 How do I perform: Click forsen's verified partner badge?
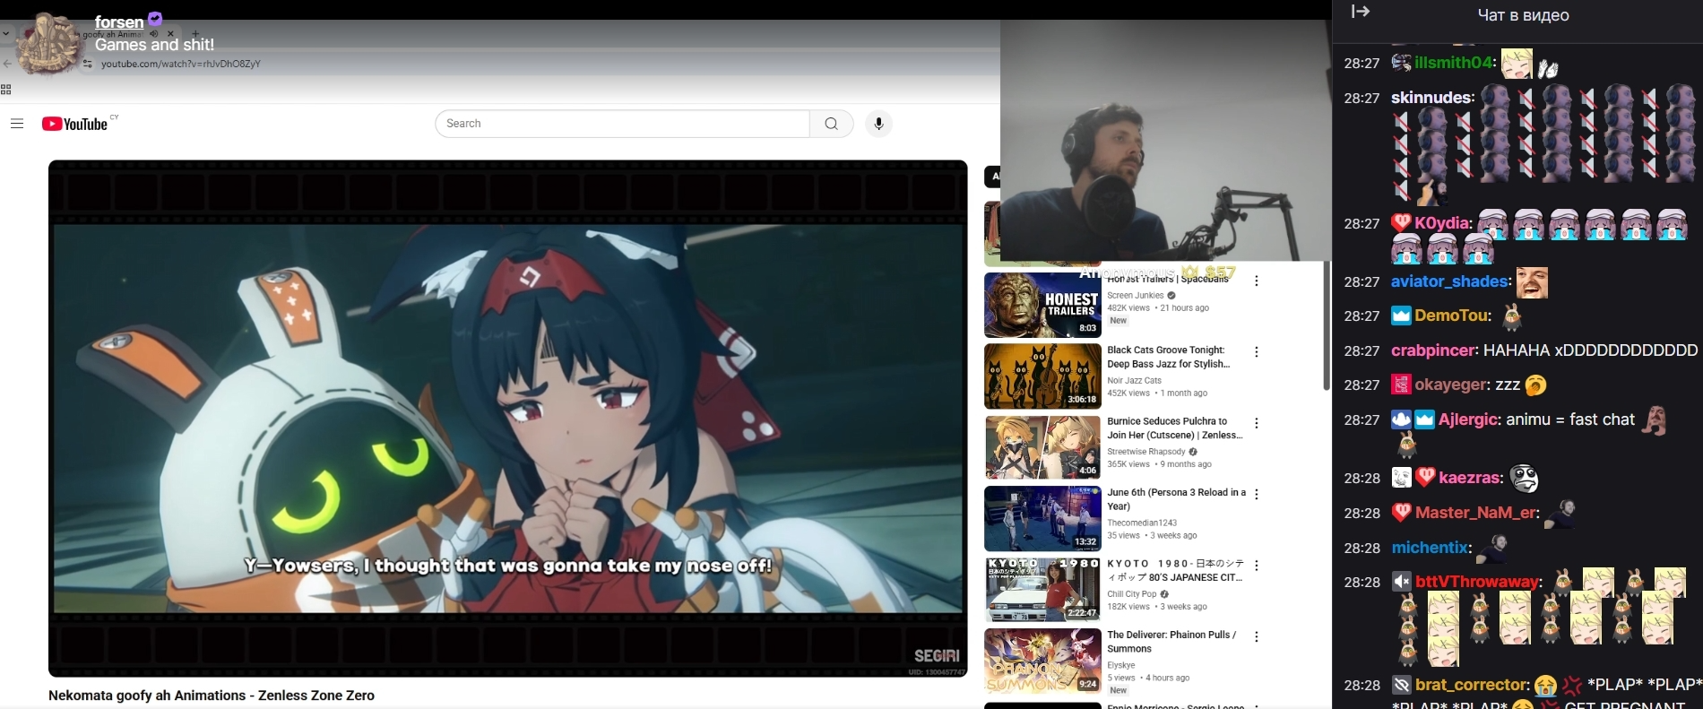(x=155, y=18)
